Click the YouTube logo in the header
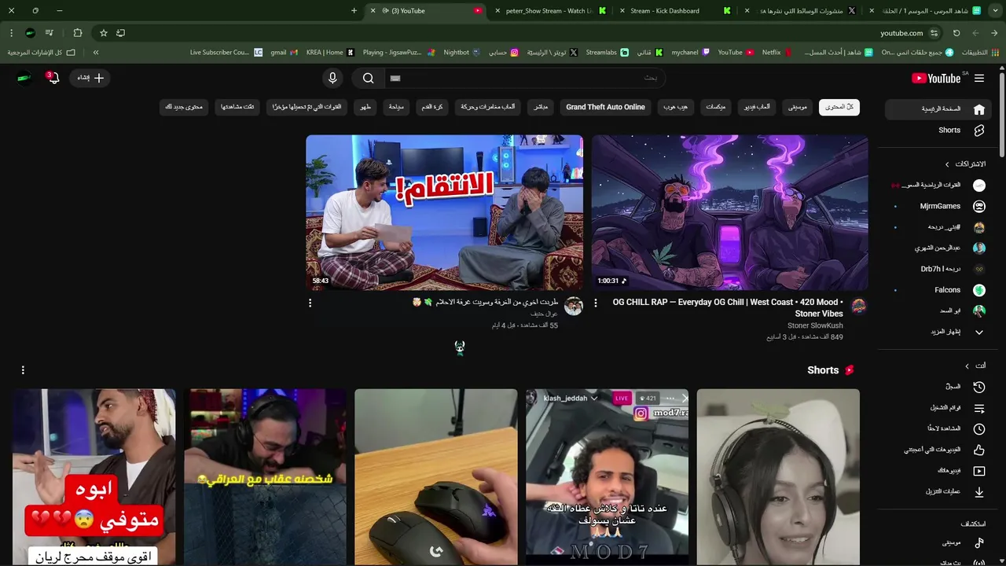 (x=936, y=78)
